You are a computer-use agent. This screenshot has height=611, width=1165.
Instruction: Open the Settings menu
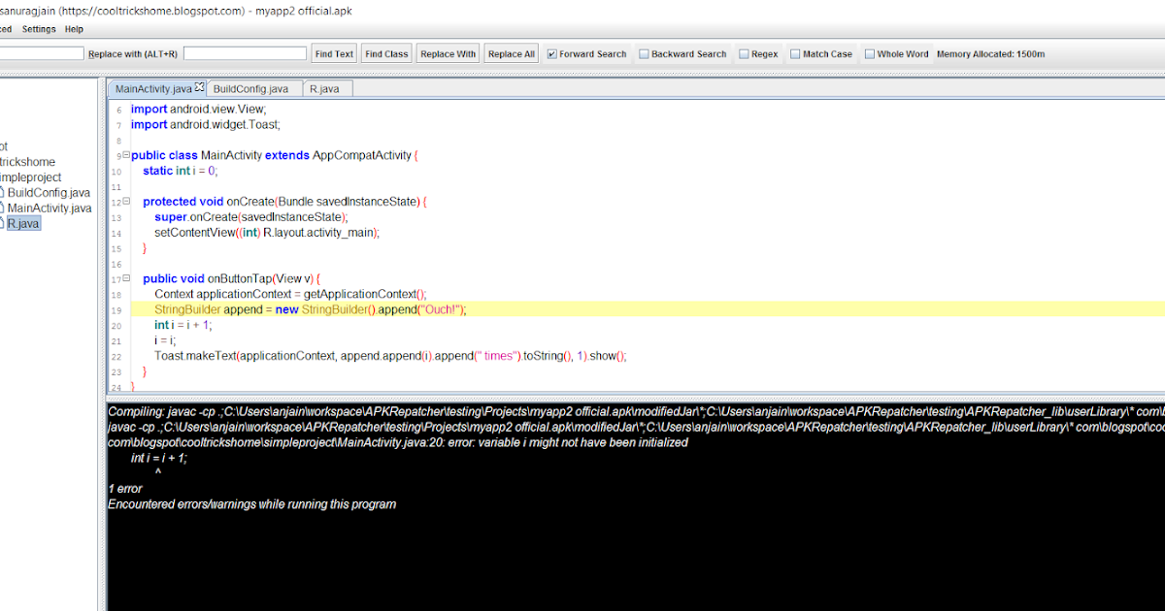[x=38, y=28]
